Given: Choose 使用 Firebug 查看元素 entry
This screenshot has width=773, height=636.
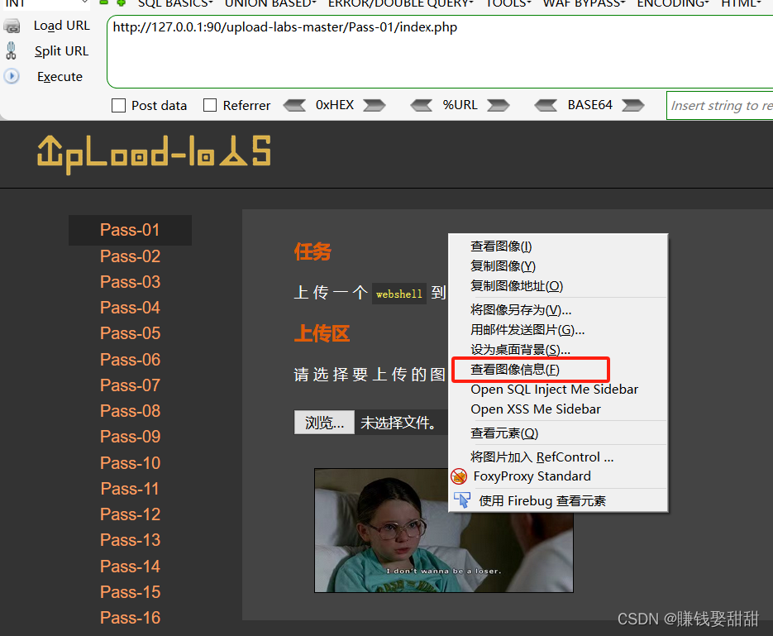Looking at the screenshot, I should 558,500.
